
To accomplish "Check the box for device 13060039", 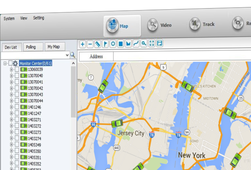I will [17, 69].
